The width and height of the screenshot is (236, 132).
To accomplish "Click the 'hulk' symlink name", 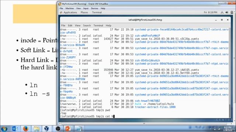I will tap(138, 104).
